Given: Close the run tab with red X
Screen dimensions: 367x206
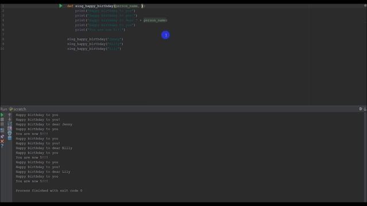Looking at the screenshot, I should point(2,141).
